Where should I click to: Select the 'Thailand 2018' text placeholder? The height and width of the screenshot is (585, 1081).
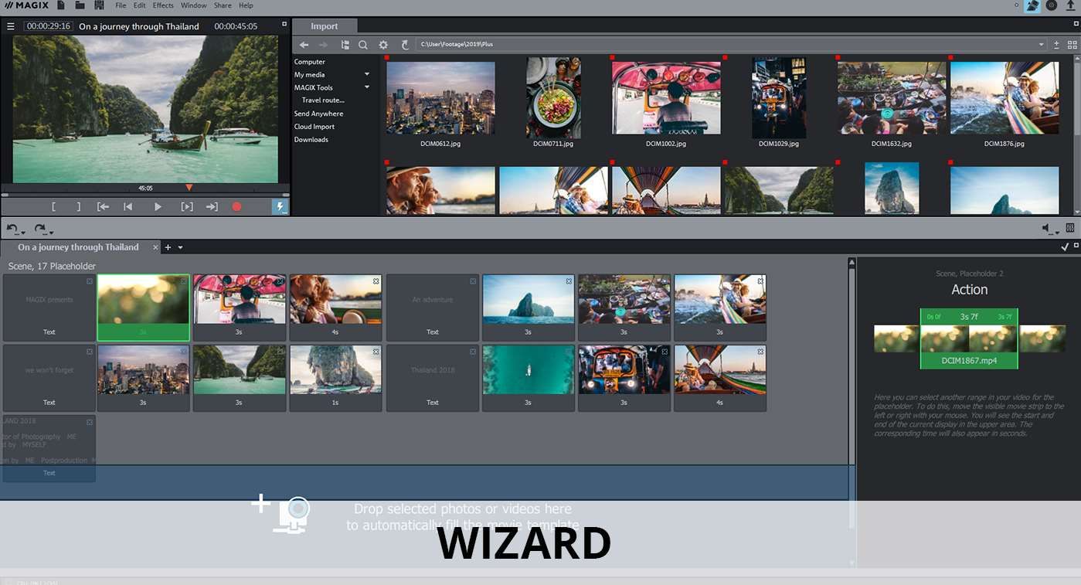[x=433, y=378]
